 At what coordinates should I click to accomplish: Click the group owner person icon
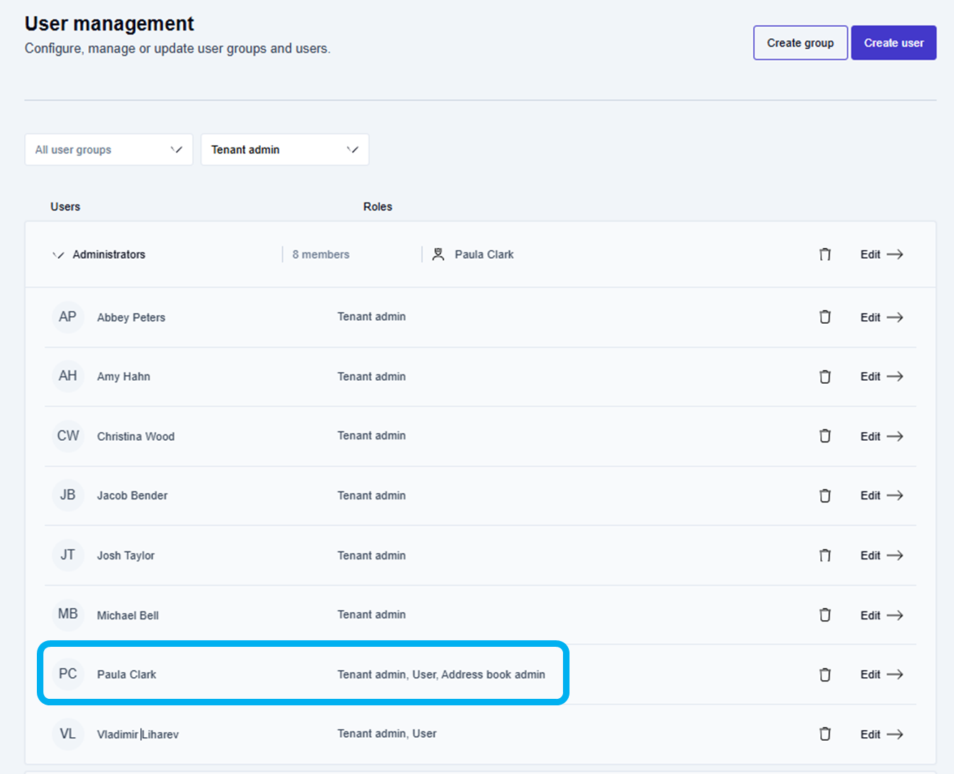point(438,254)
